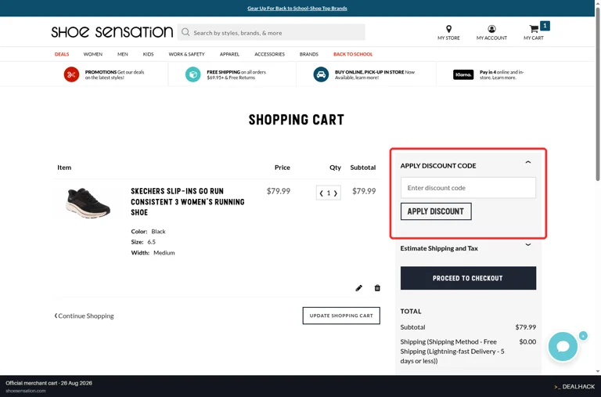
Task: Click the Continue Shopping link
Action: (84, 316)
